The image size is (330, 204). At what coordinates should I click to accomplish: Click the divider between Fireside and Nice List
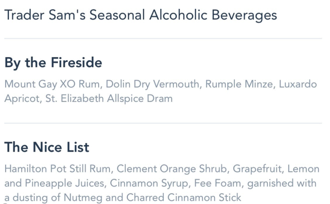pyautogui.click(x=163, y=123)
